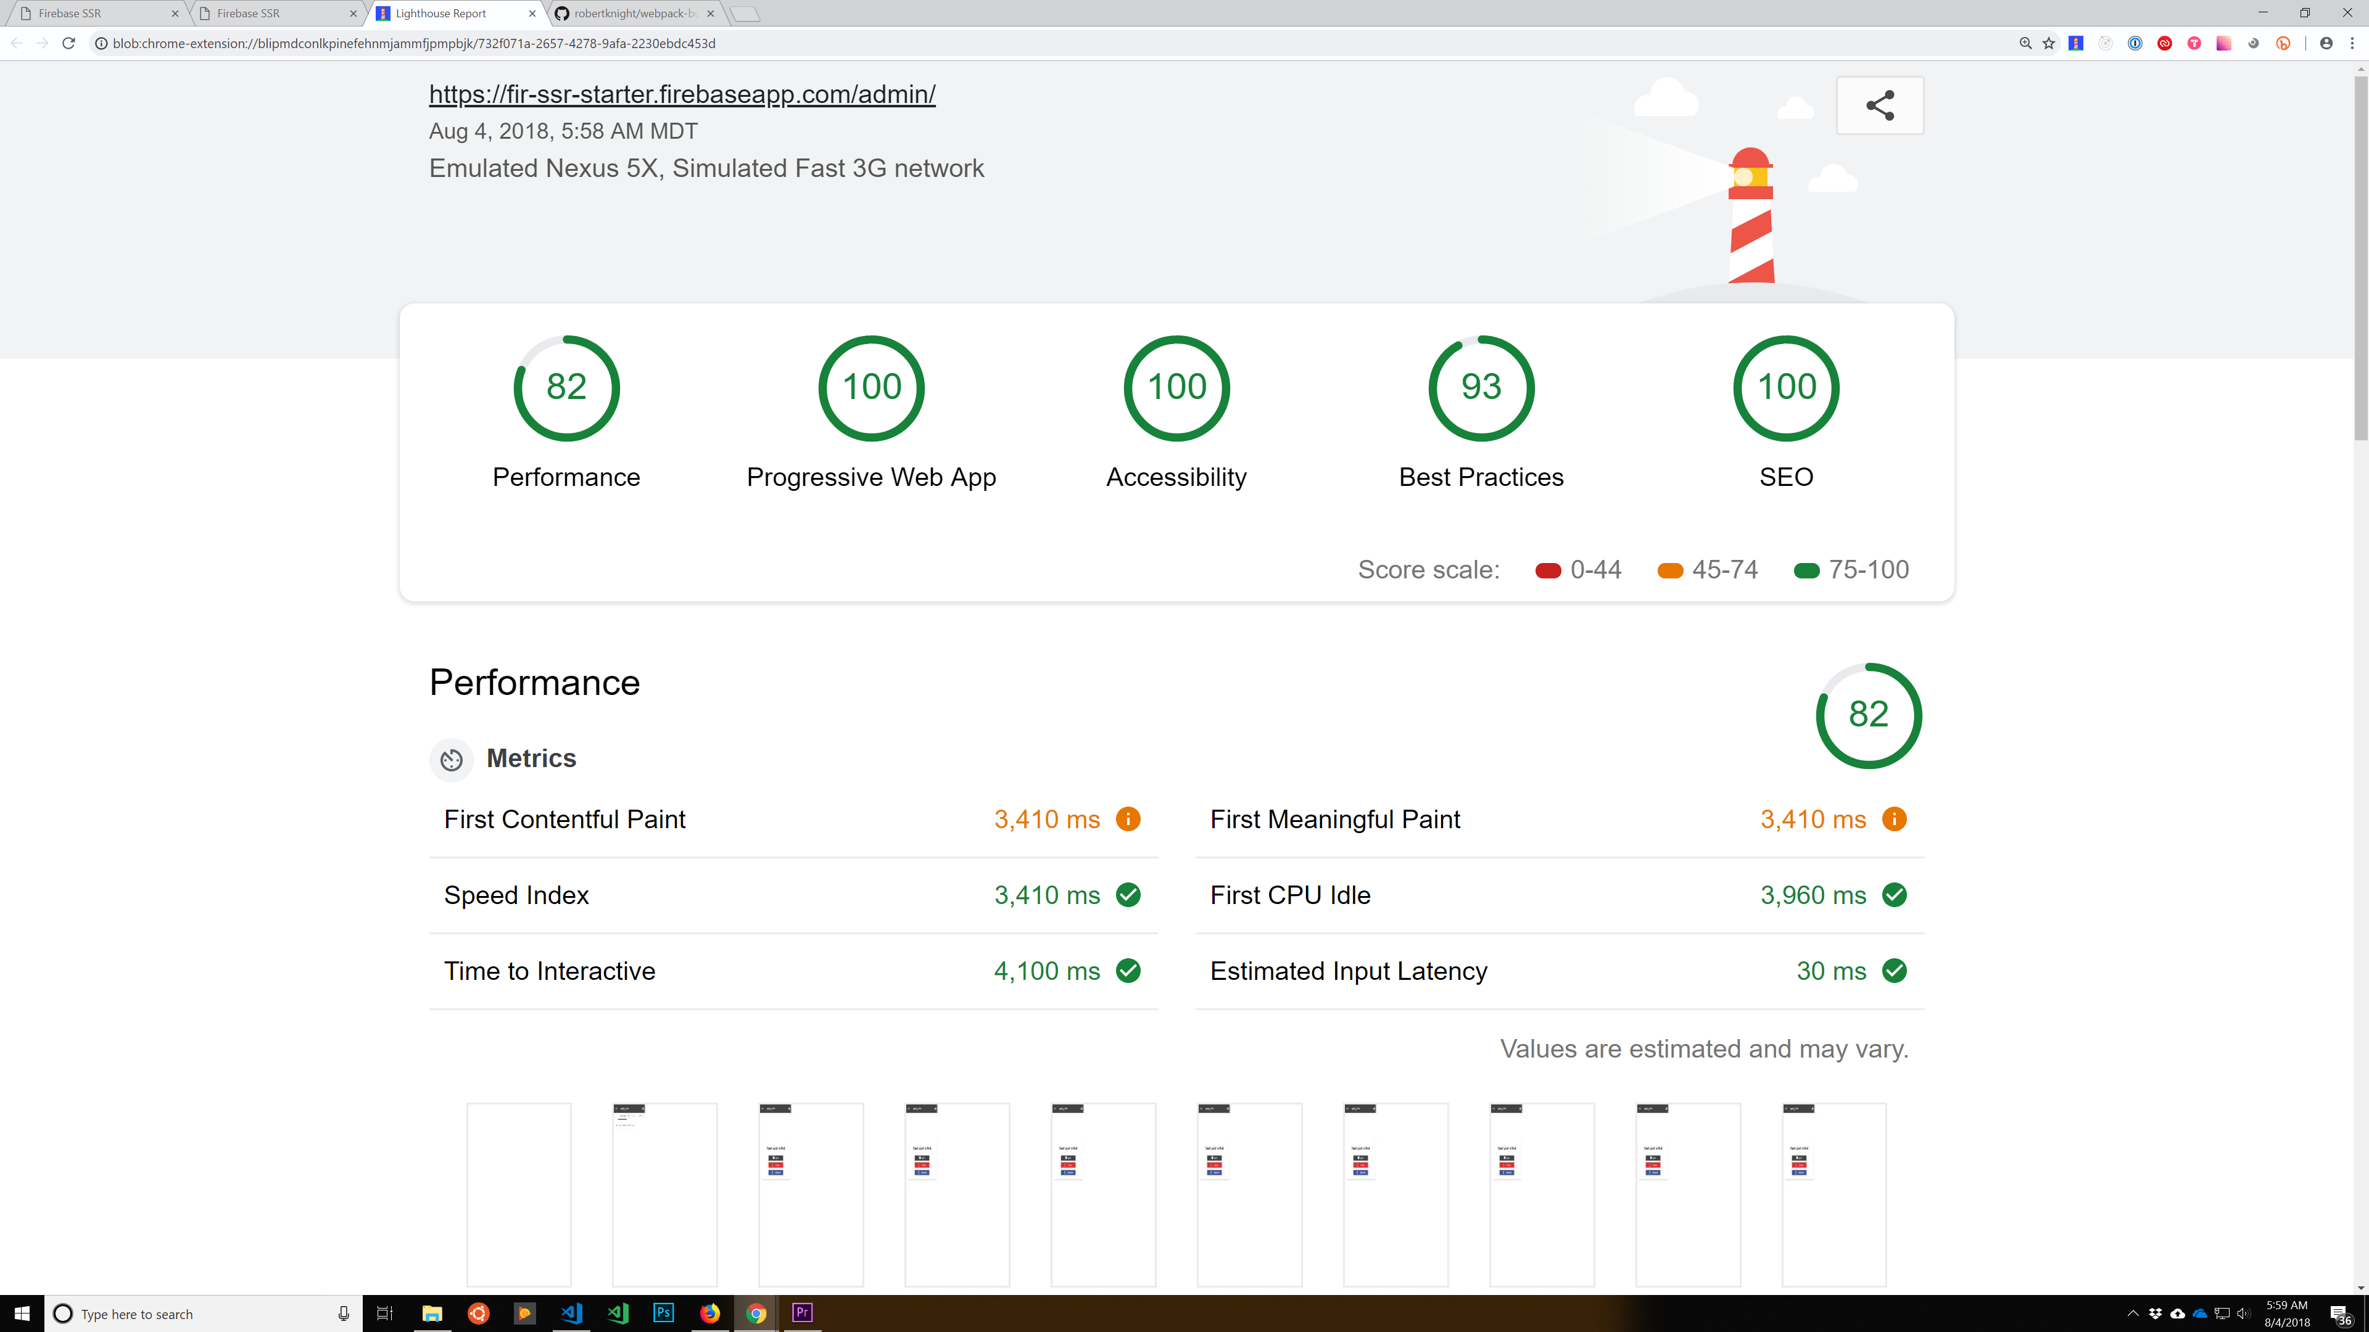Open the Chrome three-dot menu
The height and width of the screenshot is (1332, 2369).
point(2352,43)
